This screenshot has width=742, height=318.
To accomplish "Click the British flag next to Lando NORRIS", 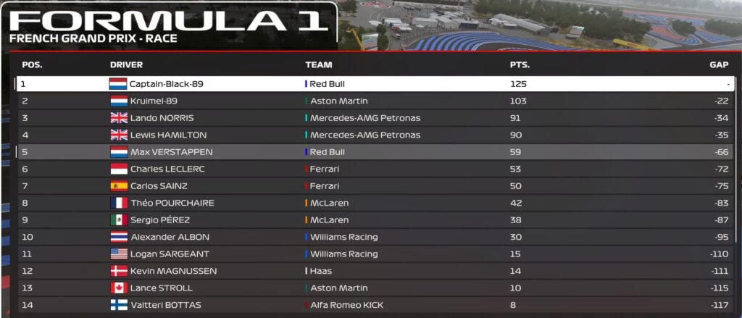I will point(118,118).
